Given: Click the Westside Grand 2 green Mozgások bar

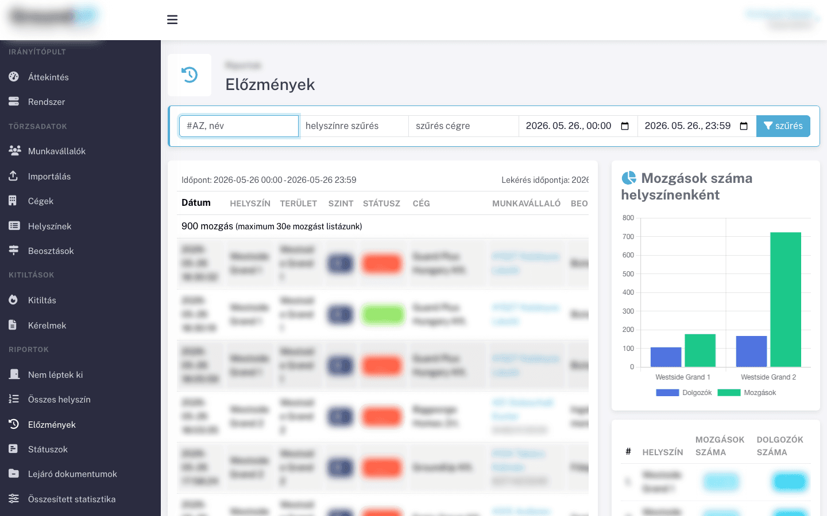Looking at the screenshot, I should 786,299.
